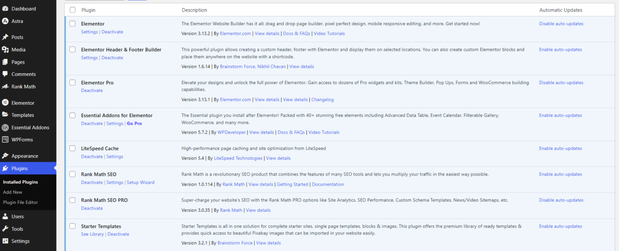
Task: Check the Rank Math SEO PRO checkbox
Action: tap(73, 200)
